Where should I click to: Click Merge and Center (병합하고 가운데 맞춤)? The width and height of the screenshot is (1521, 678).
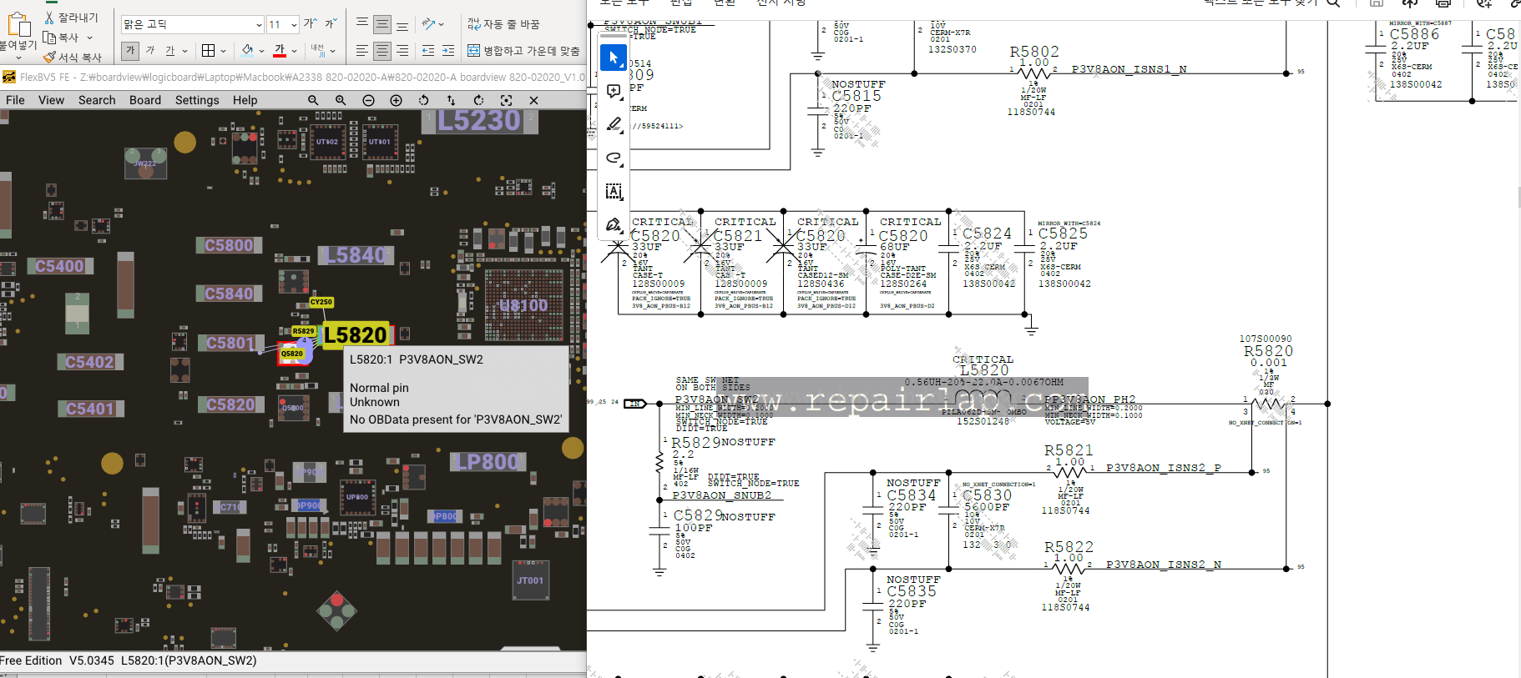click(523, 51)
